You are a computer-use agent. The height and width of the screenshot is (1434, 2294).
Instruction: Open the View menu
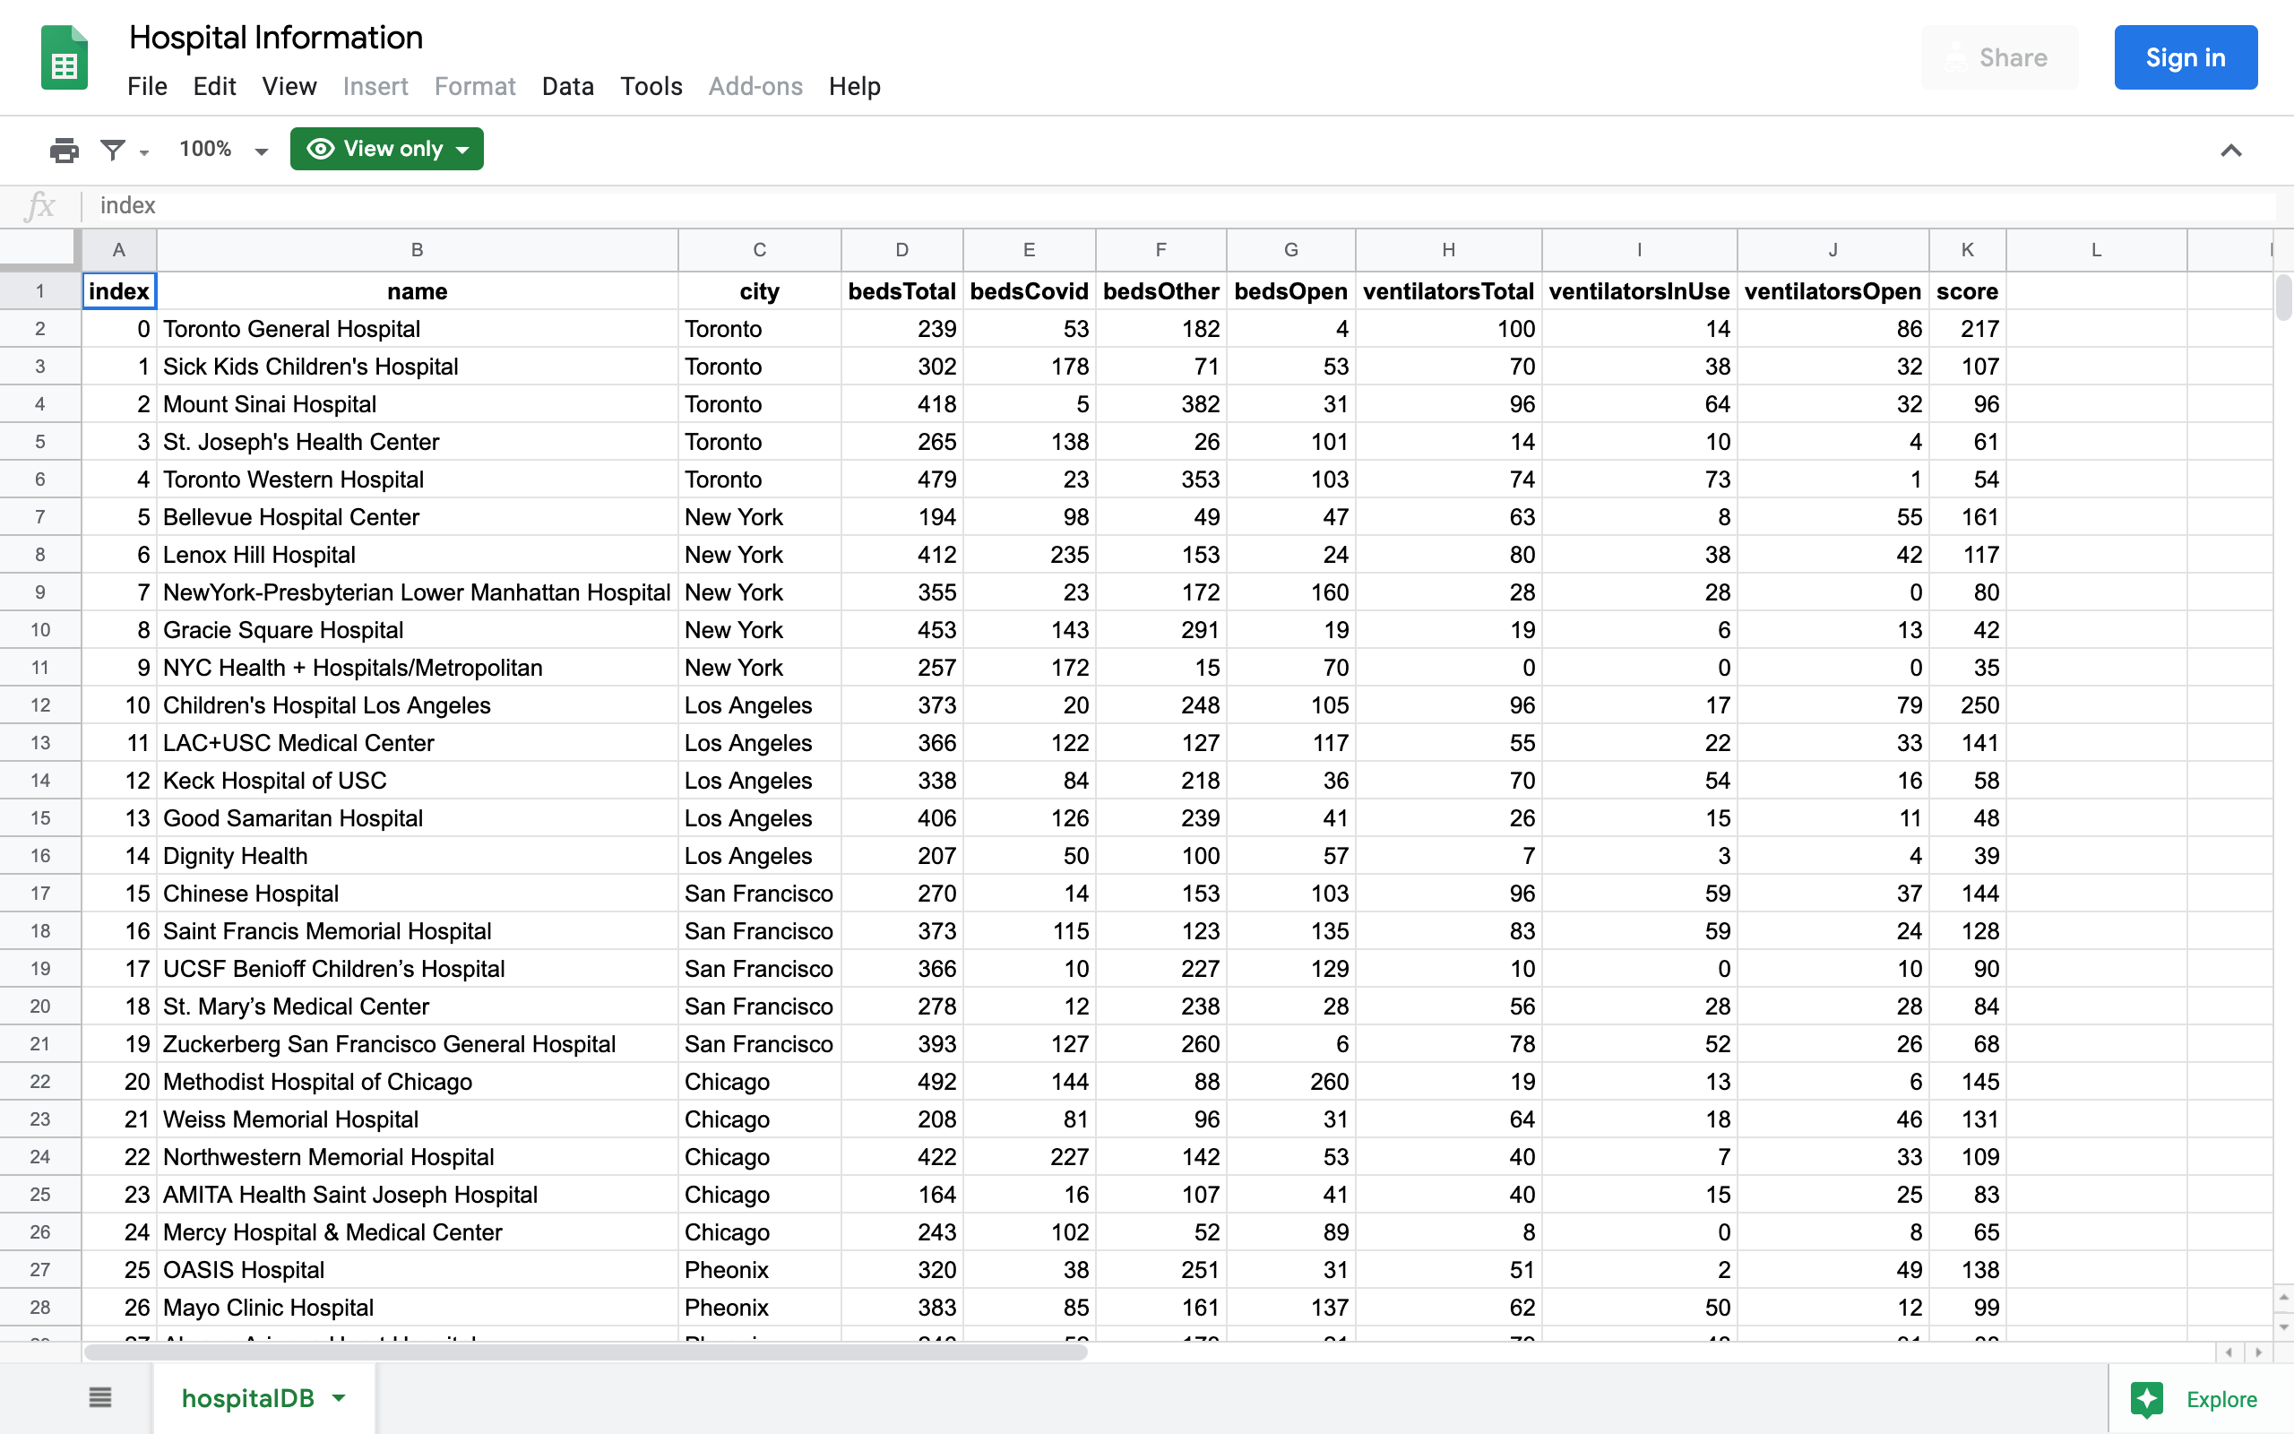click(289, 86)
